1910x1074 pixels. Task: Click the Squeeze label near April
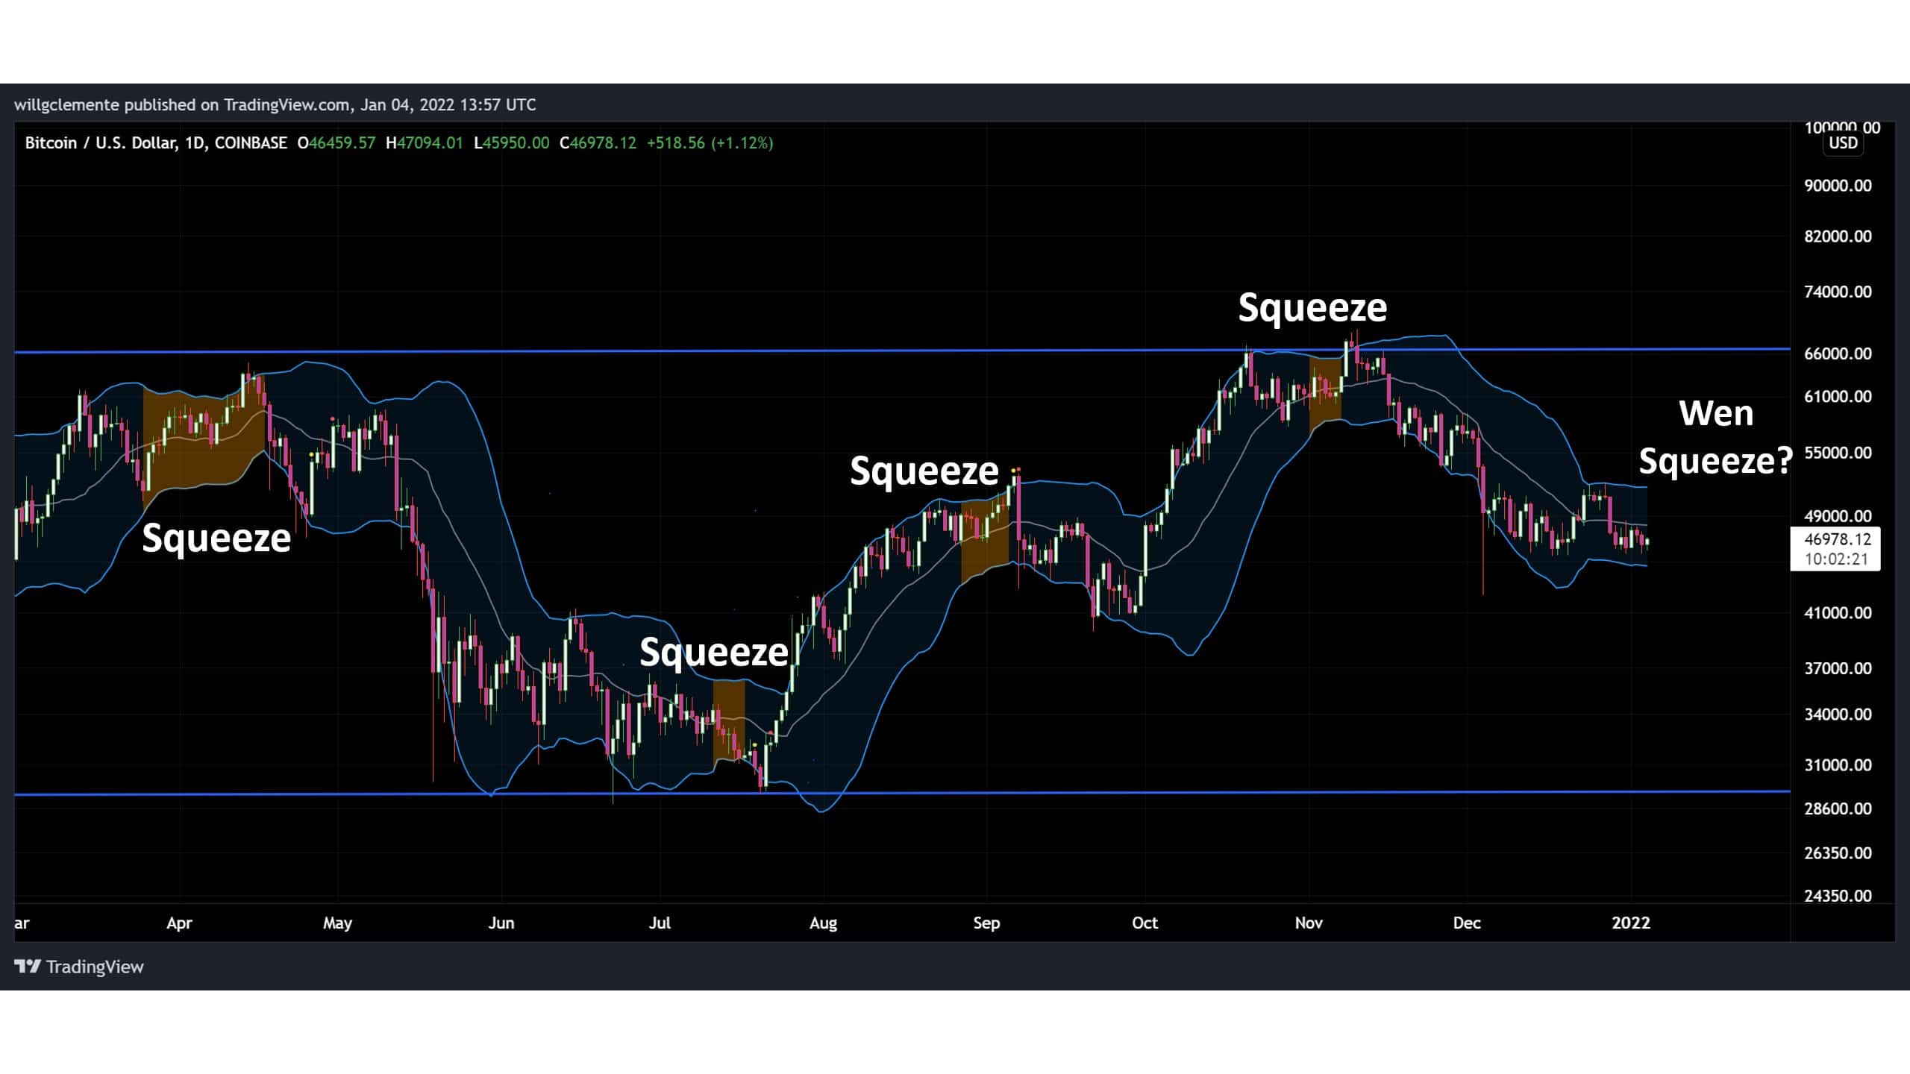[x=216, y=538]
